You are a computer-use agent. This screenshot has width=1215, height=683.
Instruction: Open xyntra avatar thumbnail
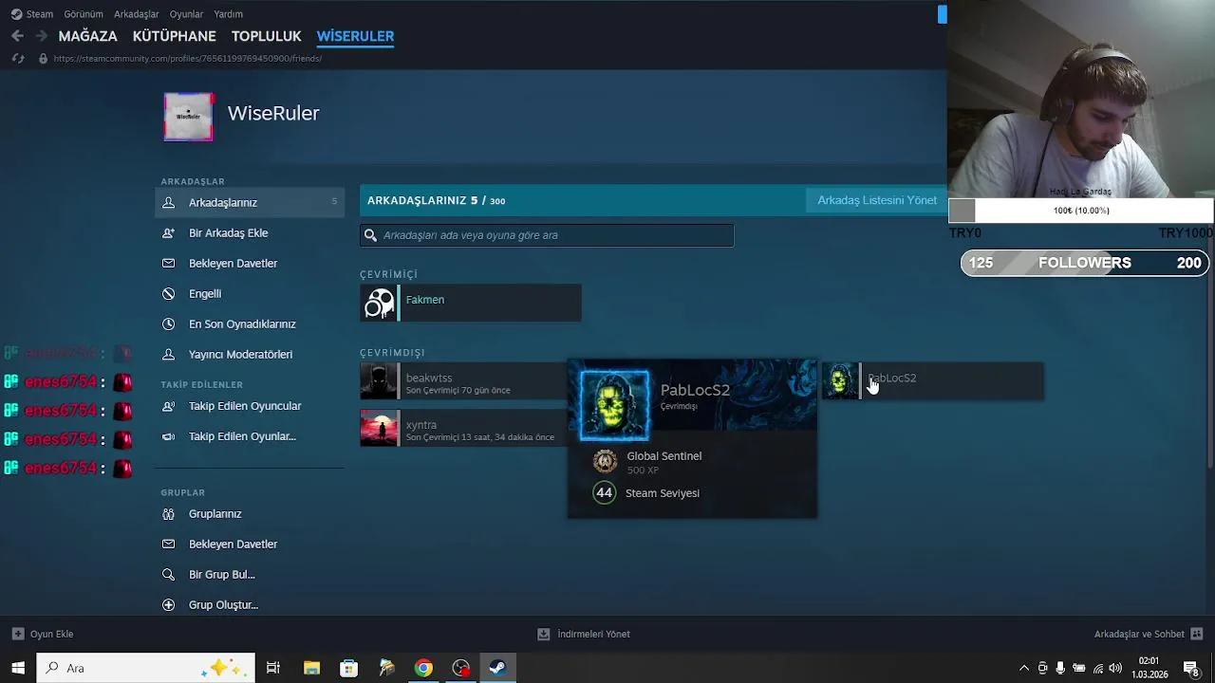click(x=379, y=428)
